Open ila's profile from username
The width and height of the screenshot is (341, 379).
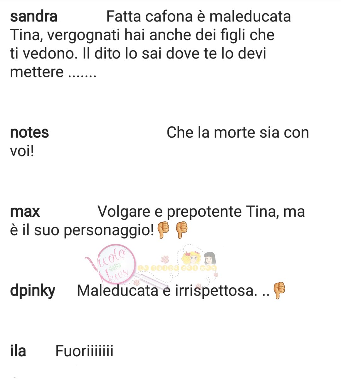[x=18, y=351]
